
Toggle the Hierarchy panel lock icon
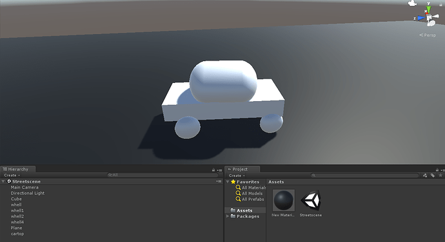tap(213, 170)
